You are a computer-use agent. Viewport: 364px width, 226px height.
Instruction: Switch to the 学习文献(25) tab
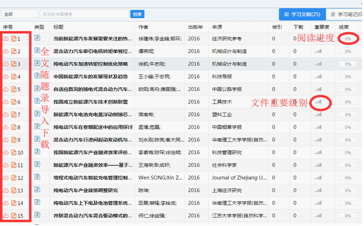pos(302,14)
